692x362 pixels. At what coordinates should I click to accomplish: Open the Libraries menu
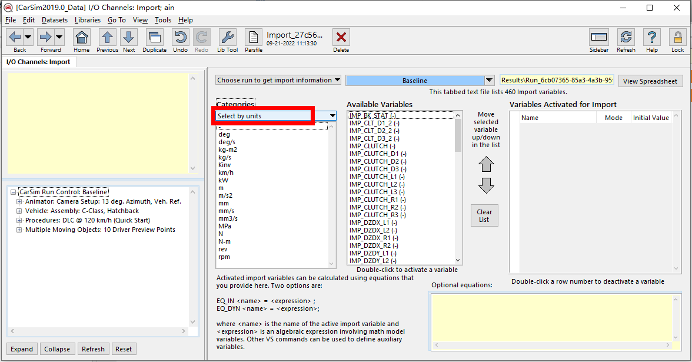click(87, 20)
